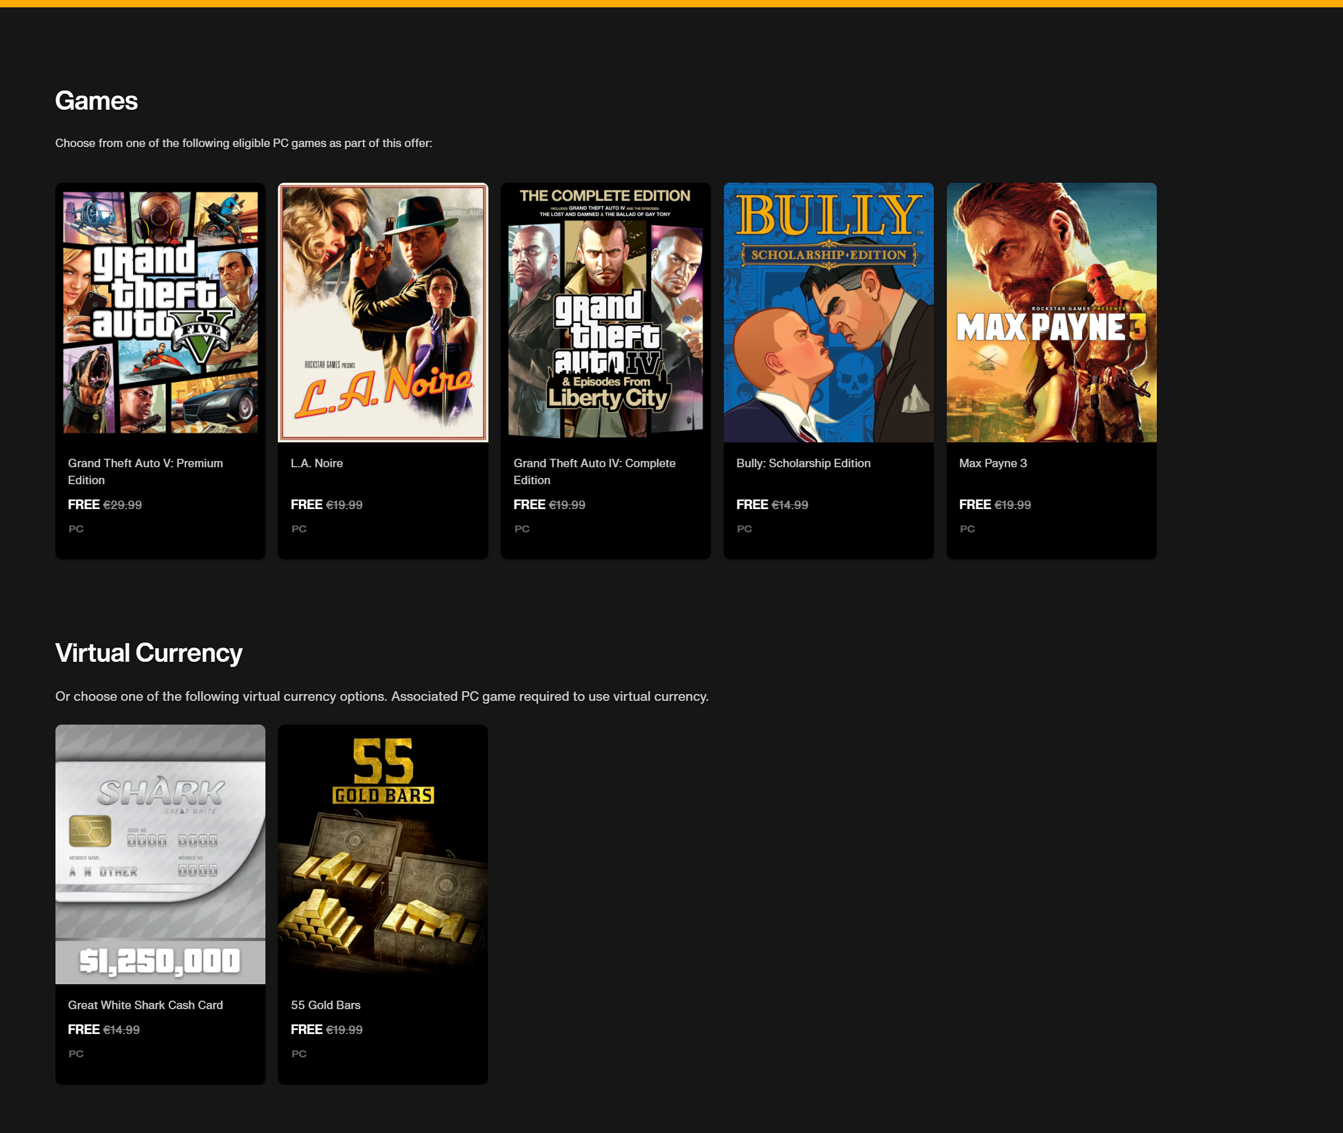Open Grand Theft Auto V cover art

(x=160, y=313)
